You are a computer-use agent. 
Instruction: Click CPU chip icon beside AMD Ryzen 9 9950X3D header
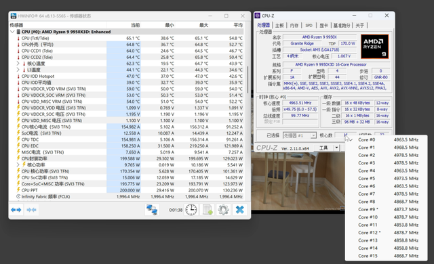coord(18,32)
